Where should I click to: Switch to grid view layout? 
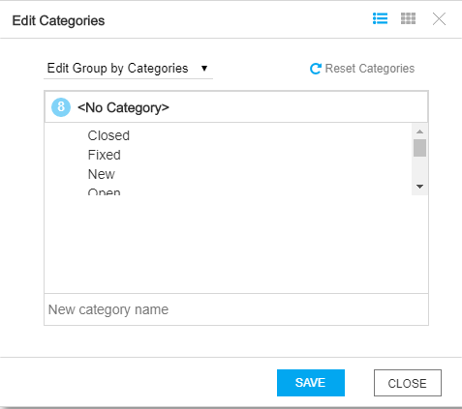[x=408, y=18]
